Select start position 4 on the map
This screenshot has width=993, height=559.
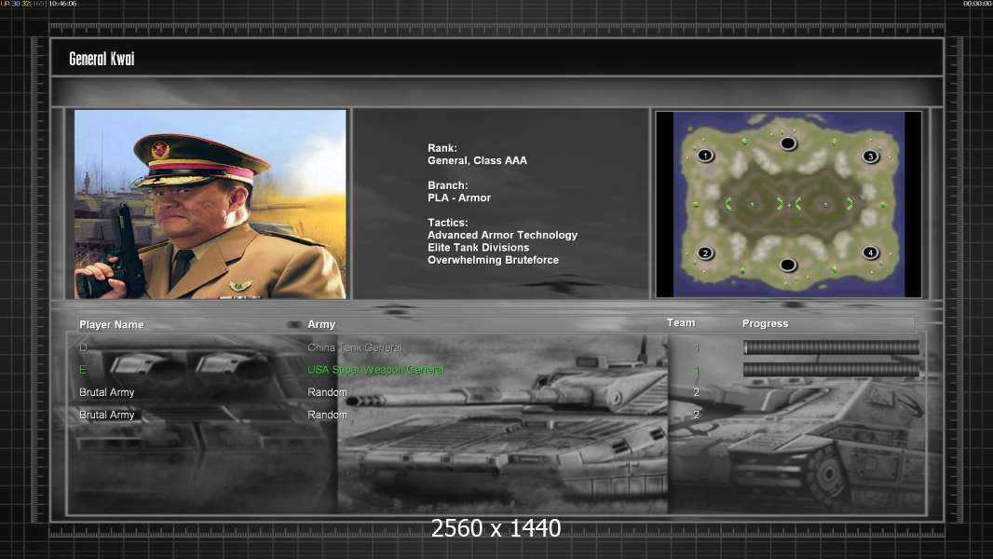click(x=871, y=252)
